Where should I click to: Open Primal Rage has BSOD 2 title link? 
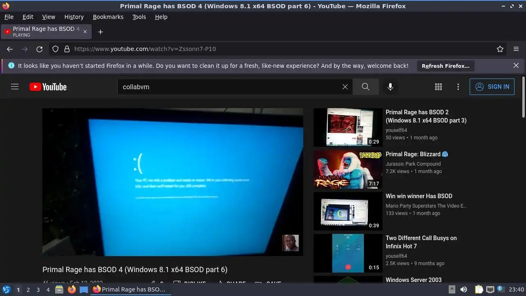coord(426,116)
